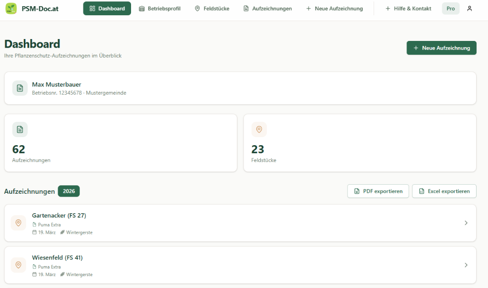Click the PSM-Doc.at brand name
Image resolution: width=488 pixels, height=288 pixels.
pyautogui.click(x=40, y=9)
